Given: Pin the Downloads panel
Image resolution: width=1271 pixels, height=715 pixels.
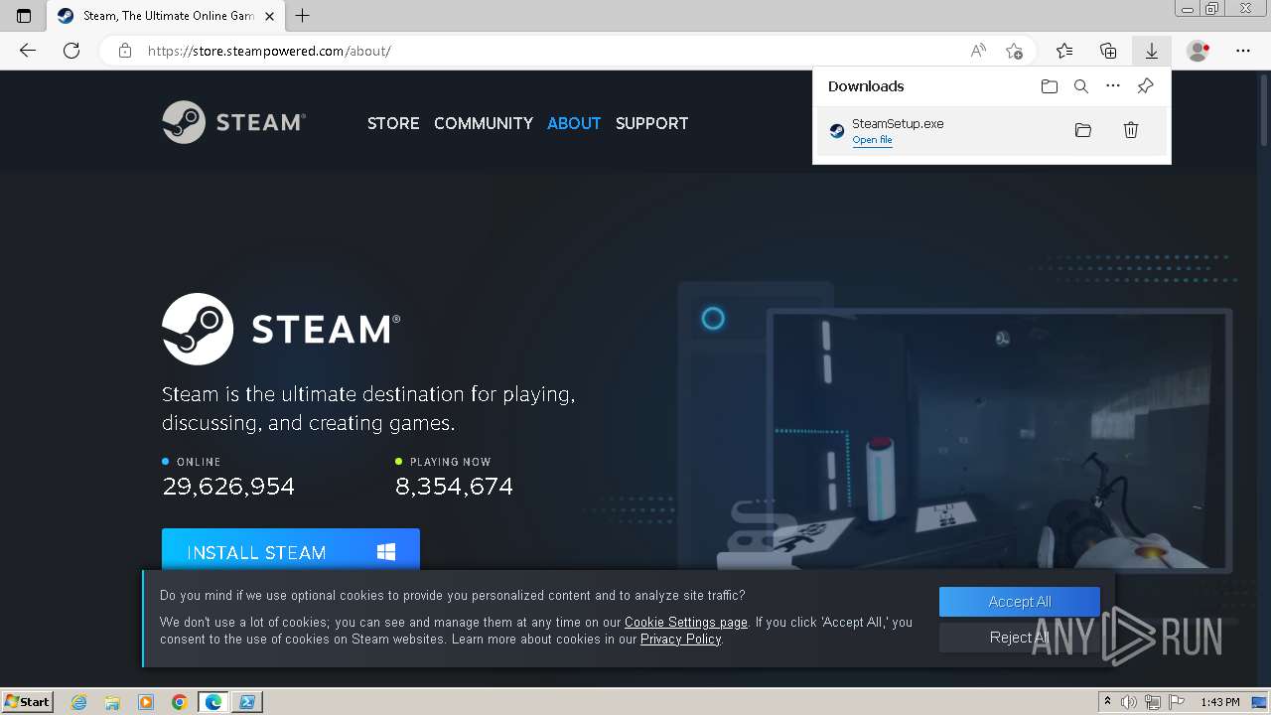Looking at the screenshot, I should point(1145,86).
